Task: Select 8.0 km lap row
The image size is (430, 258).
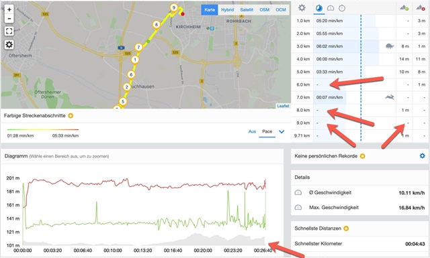Action: pos(359,110)
